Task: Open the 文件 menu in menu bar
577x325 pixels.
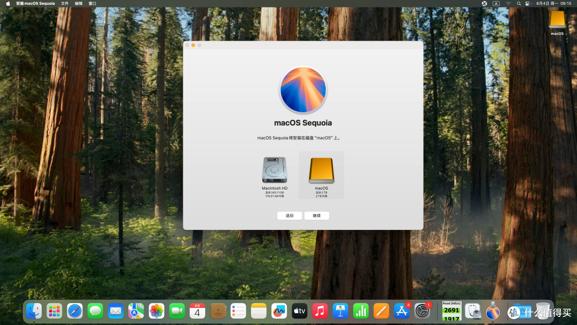Action: coord(65,3)
